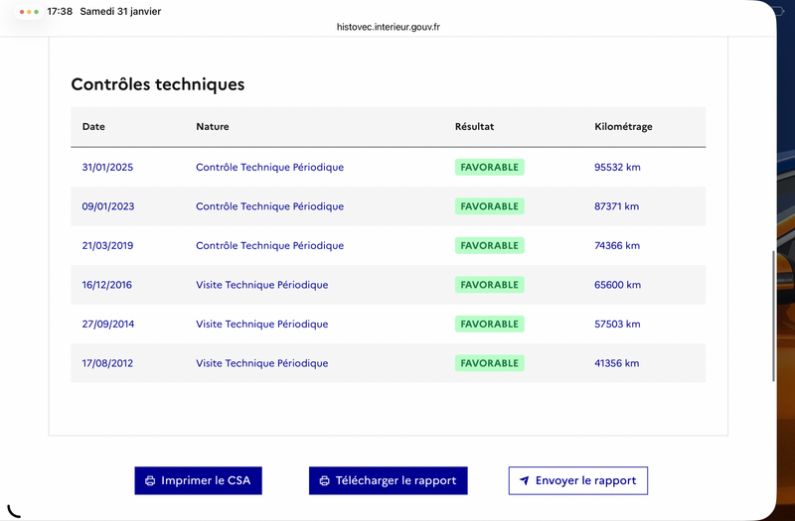Click the FAVORABLE badge in the 21/03/2019 row
795x521 pixels.
489,246
